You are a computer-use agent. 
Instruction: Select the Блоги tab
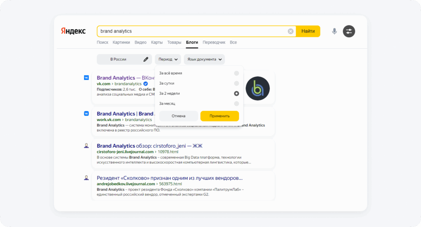[x=192, y=42]
